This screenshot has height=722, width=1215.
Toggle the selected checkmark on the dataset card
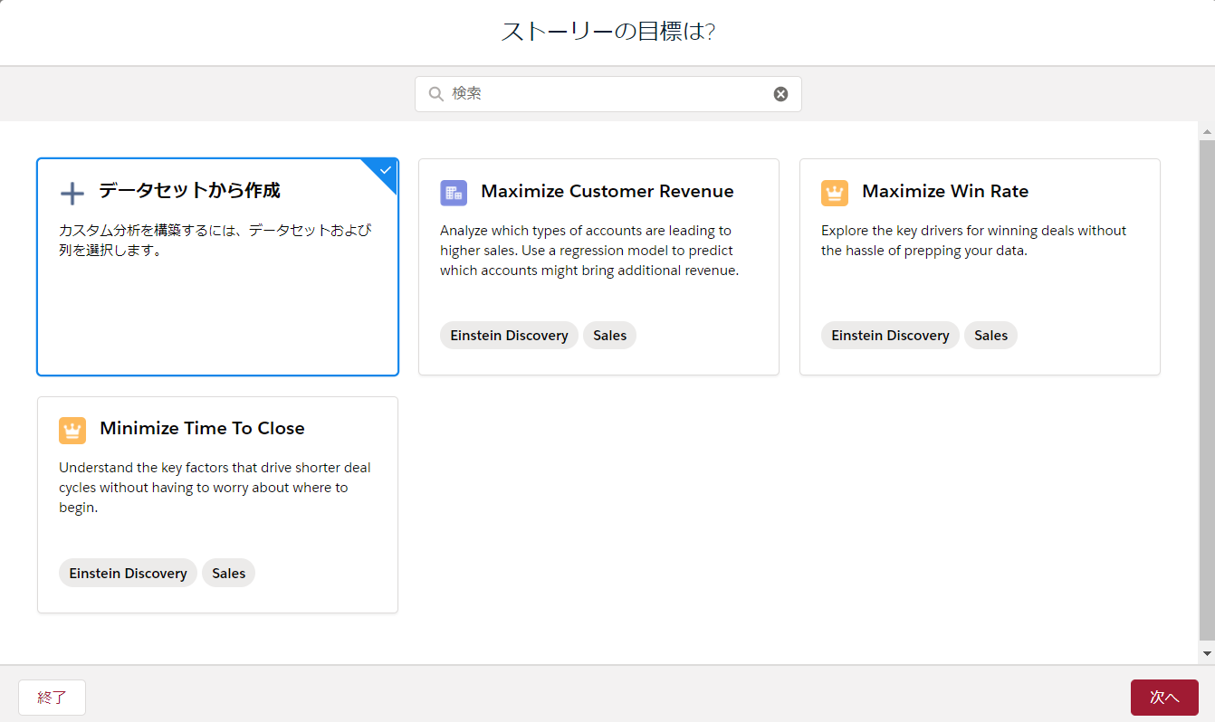coord(386,169)
